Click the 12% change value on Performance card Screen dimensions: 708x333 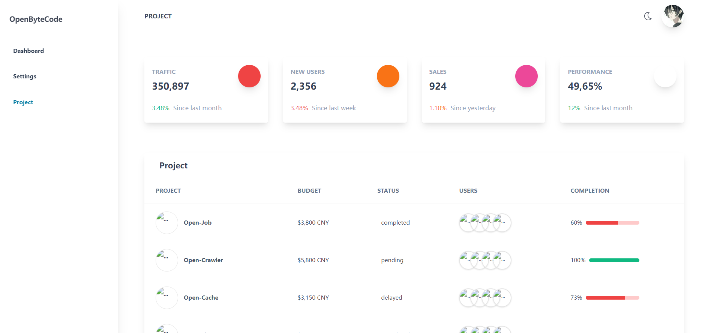[x=574, y=108]
